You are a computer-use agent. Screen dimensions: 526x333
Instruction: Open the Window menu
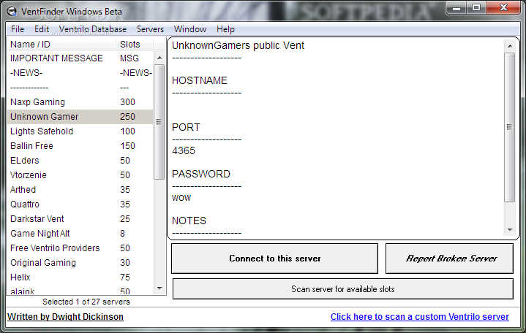tap(190, 29)
